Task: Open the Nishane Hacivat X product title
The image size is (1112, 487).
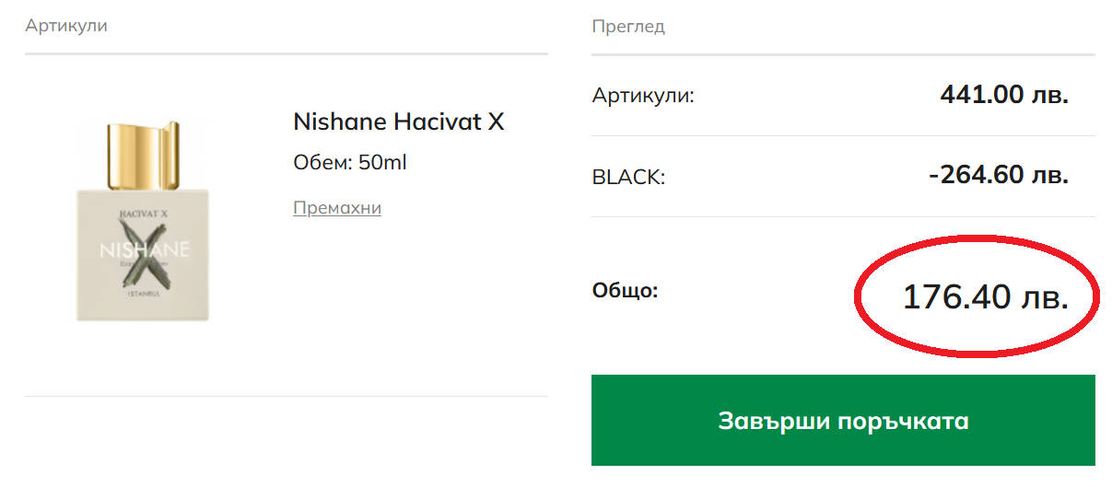Action: pyautogui.click(x=398, y=122)
